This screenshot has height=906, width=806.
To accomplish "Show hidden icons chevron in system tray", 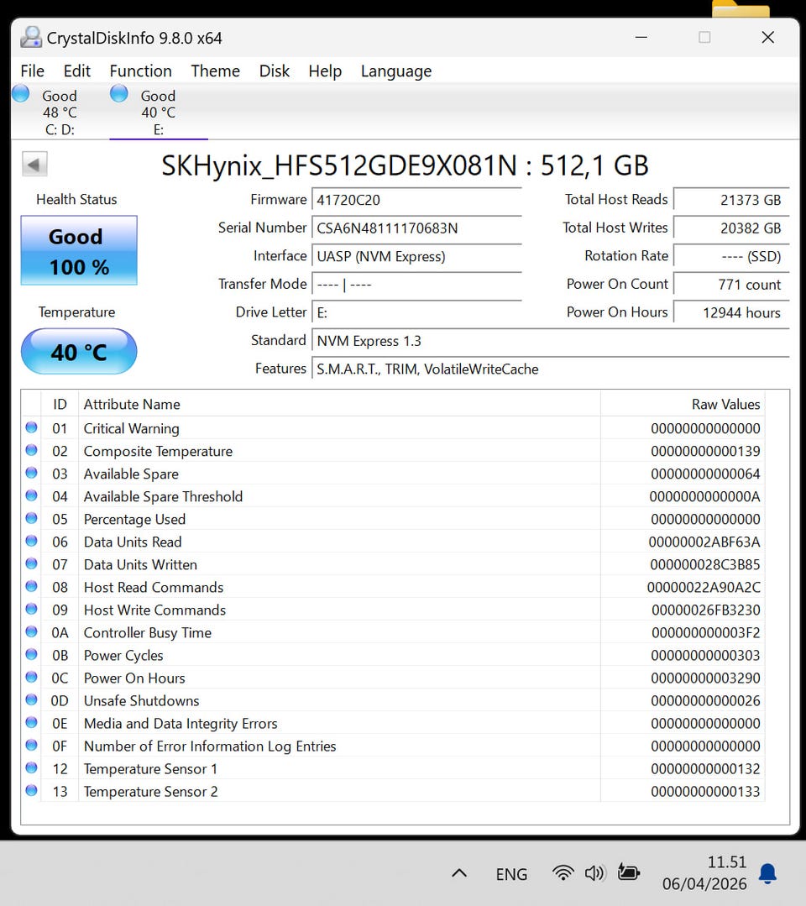I will click(459, 873).
